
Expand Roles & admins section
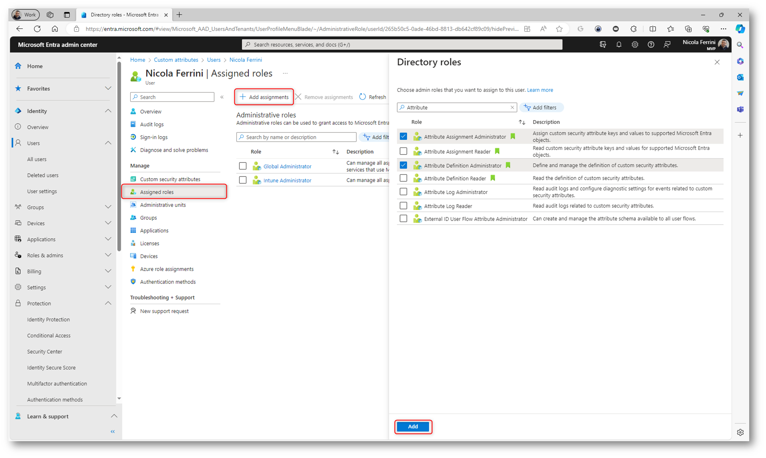click(x=108, y=255)
